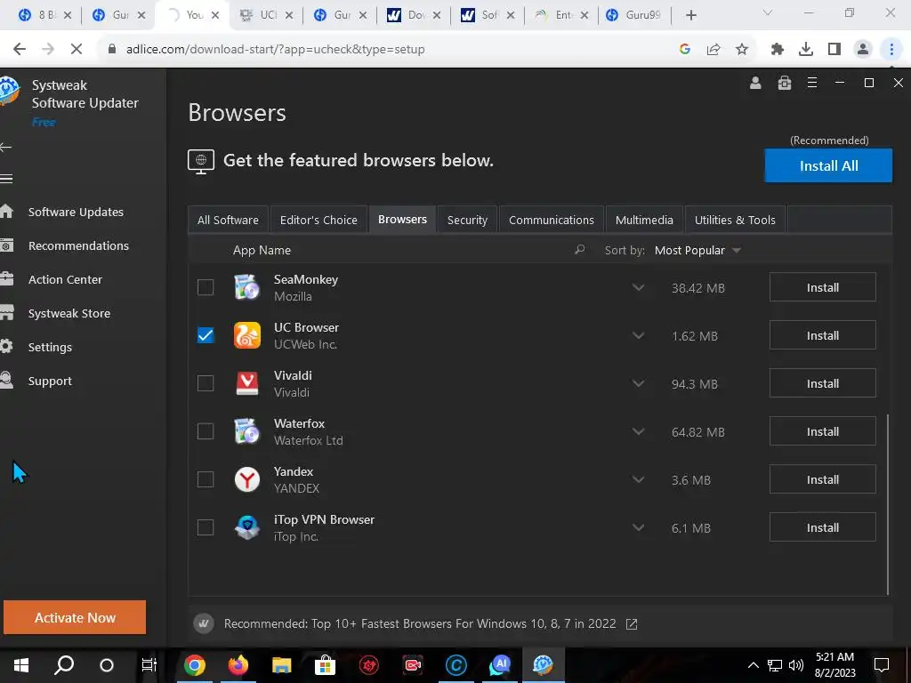Viewport: 911px width, 683px height.
Task: Open Chrome three-dot menu
Action: [x=891, y=50]
